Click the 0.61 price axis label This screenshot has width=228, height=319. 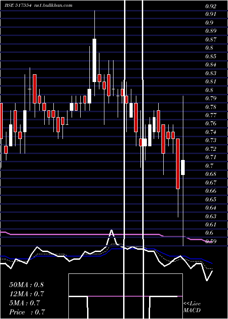coord(211,224)
